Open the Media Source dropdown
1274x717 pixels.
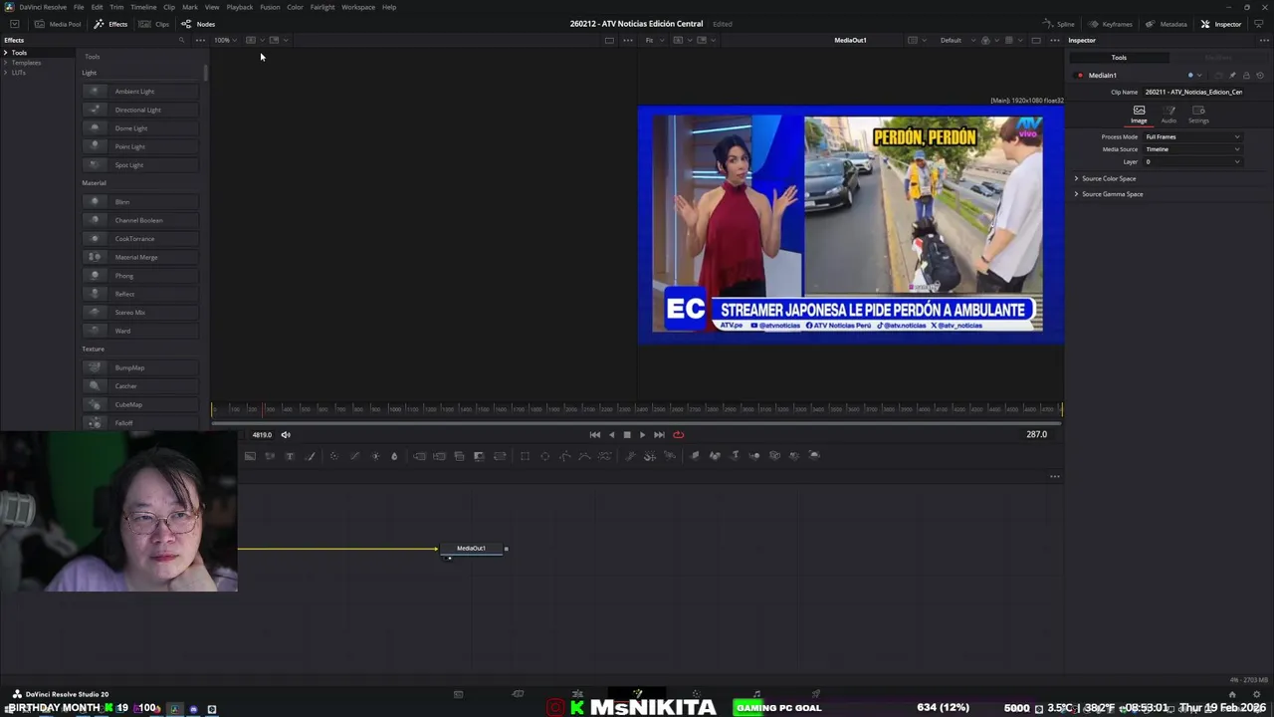tap(1192, 149)
